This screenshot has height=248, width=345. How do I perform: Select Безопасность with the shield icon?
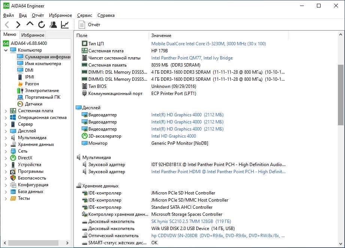coord(32,178)
